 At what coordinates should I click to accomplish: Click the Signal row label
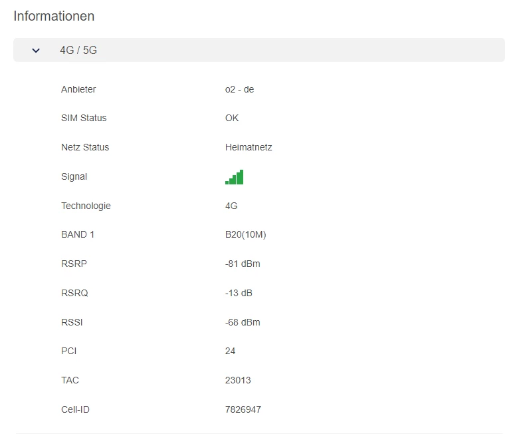74,176
